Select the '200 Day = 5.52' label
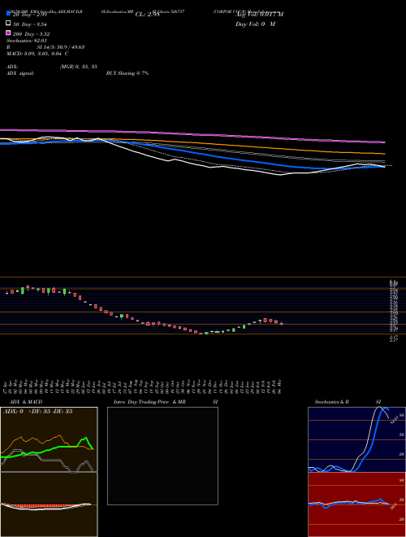 [x=32, y=34]
